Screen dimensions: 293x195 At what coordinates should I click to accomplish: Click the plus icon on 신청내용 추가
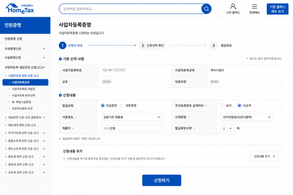[x=274, y=156]
